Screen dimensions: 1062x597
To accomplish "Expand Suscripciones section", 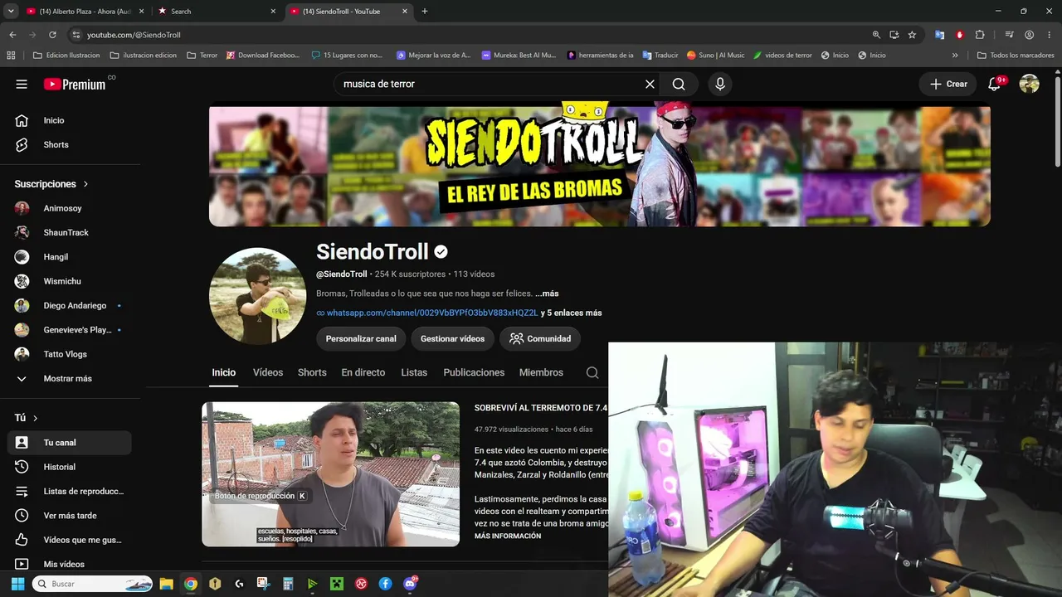I will (51, 184).
